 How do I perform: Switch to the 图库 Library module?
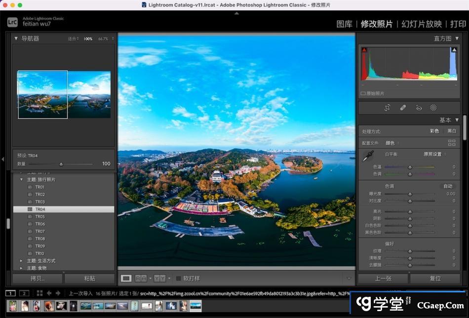coord(344,24)
